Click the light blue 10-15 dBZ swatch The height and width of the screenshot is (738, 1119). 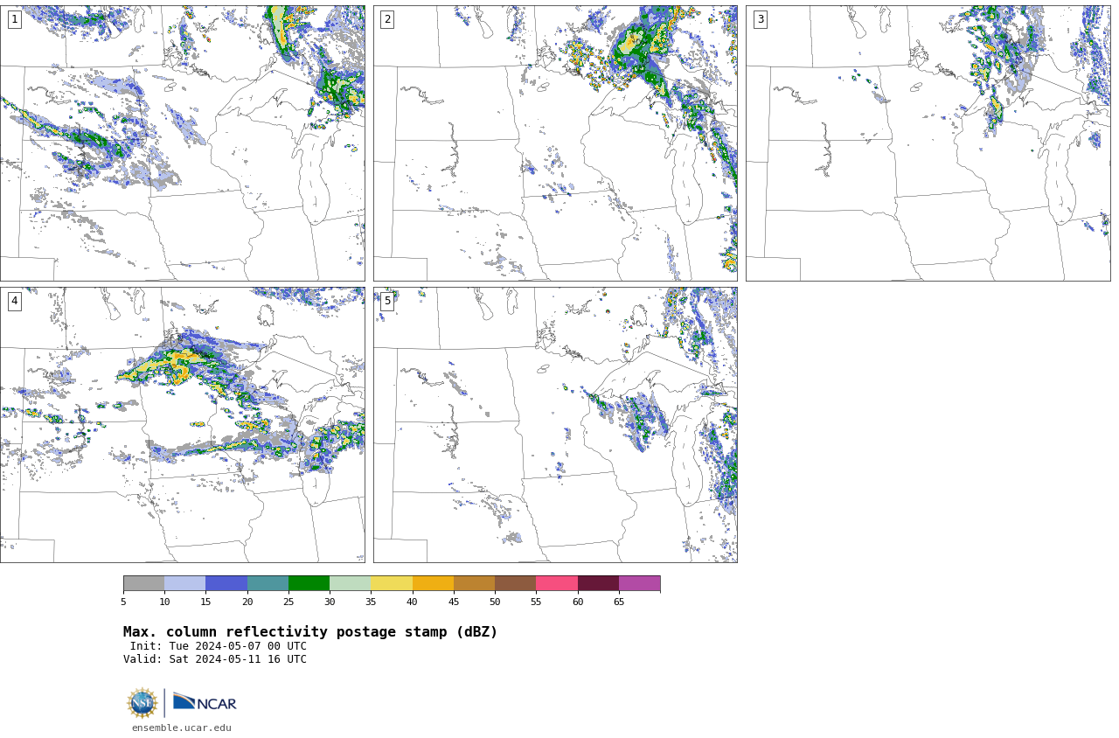point(185,583)
